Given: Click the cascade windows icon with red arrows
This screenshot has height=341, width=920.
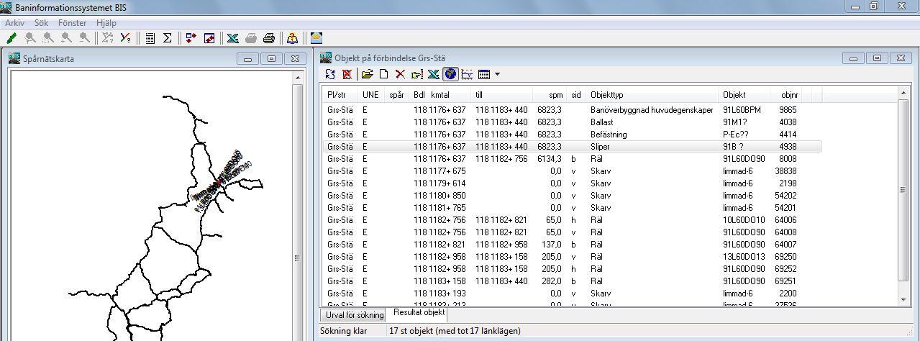Looking at the screenshot, I should pos(209,38).
